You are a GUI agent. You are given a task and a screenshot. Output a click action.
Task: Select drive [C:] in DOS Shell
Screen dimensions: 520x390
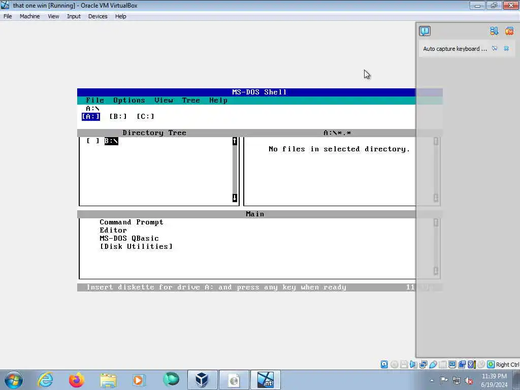pyautogui.click(x=145, y=116)
